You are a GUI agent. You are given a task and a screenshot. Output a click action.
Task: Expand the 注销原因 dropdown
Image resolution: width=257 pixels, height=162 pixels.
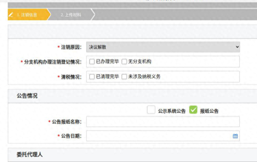[163, 47]
